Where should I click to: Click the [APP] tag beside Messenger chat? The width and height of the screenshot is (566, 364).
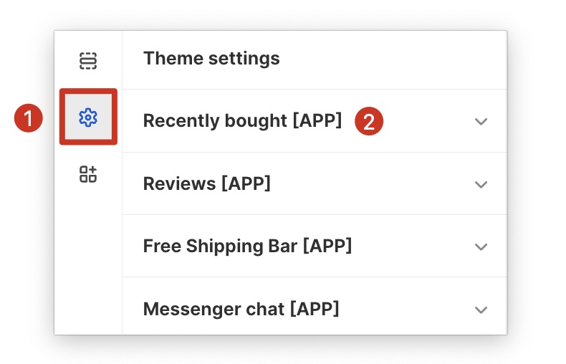(314, 309)
